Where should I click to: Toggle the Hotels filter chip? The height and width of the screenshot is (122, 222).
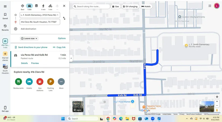click(146, 6)
